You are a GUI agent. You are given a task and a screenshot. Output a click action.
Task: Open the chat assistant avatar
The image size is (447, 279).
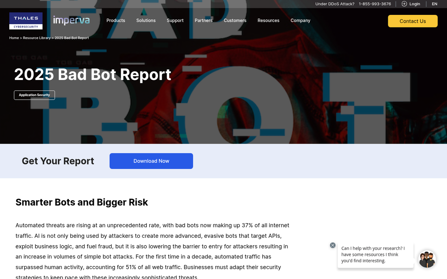pyautogui.click(x=427, y=259)
